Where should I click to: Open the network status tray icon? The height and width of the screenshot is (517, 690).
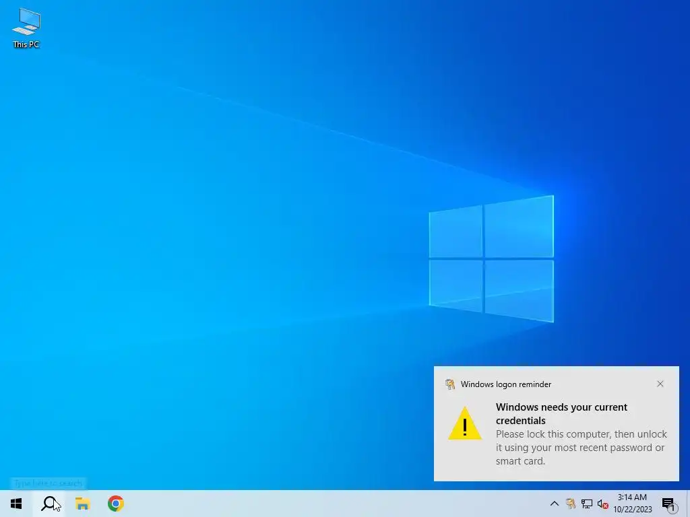click(x=587, y=504)
